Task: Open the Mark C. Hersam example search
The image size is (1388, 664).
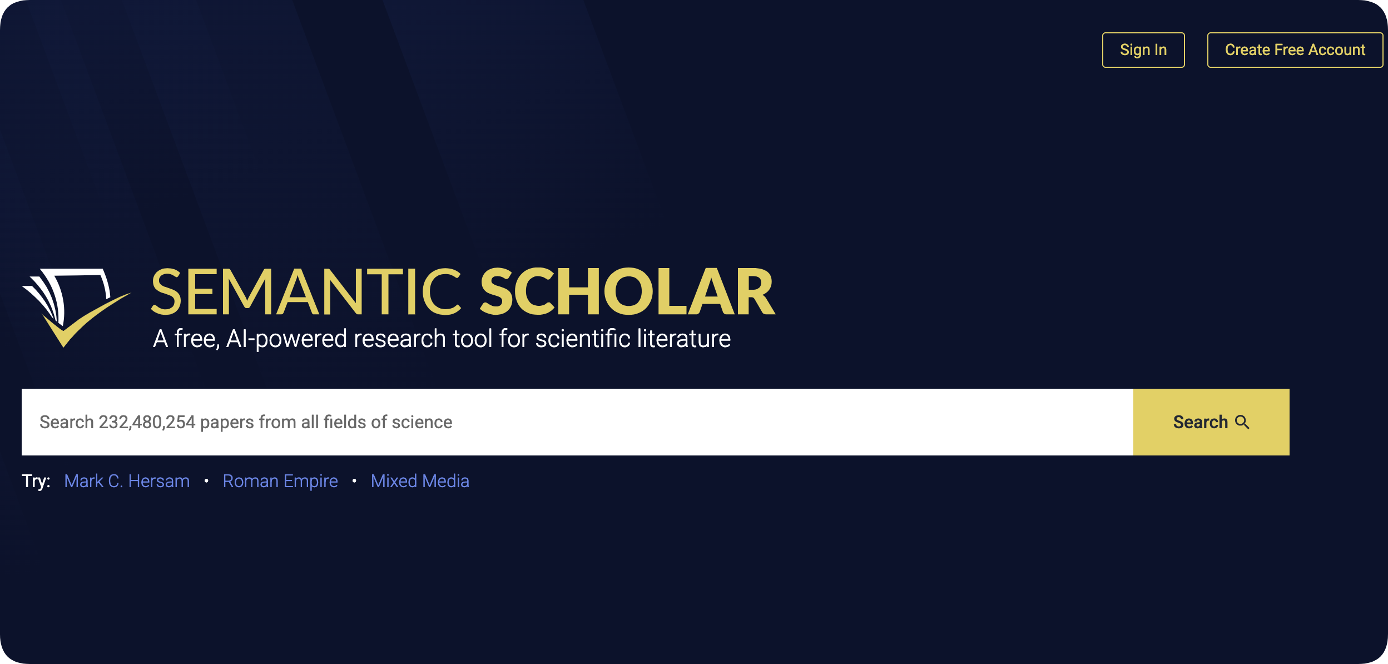Action: [x=127, y=480]
